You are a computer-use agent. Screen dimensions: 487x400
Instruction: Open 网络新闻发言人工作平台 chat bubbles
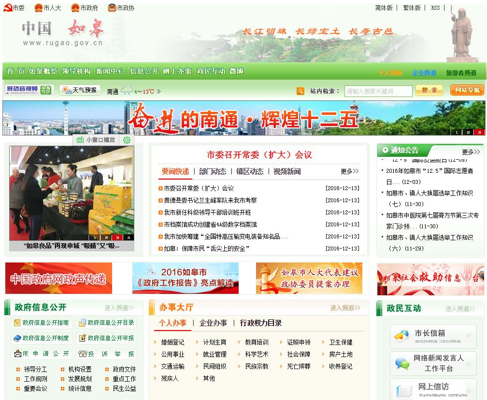(x=433, y=363)
